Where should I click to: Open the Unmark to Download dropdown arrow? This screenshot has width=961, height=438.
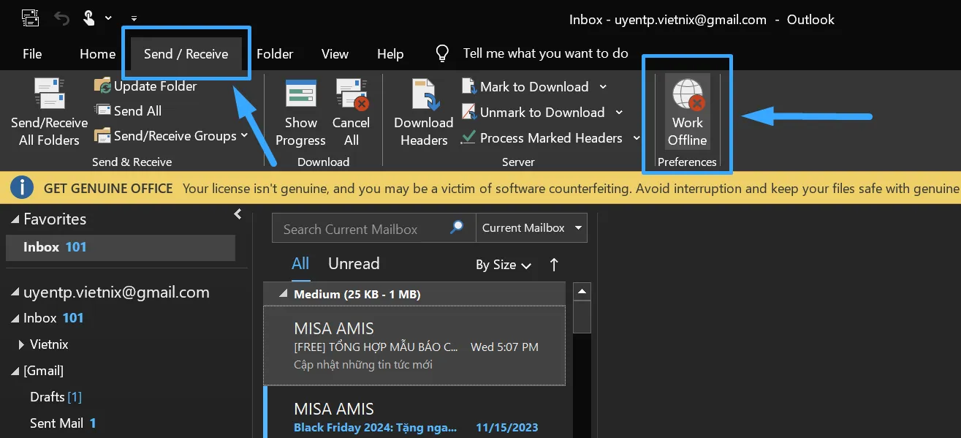point(619,113)
